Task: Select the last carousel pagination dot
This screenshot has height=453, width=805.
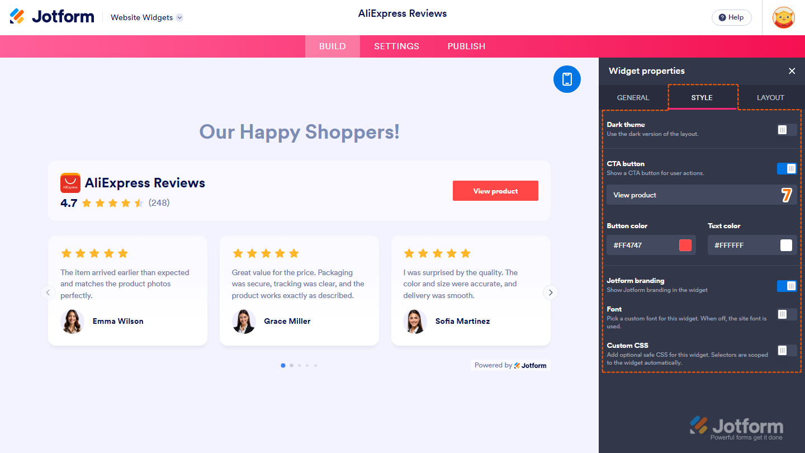Action: coord(315,365)
